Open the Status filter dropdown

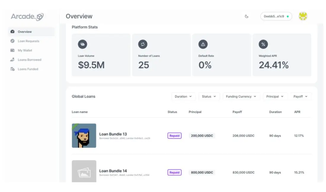pyautogui.click(x=209, y=96)
